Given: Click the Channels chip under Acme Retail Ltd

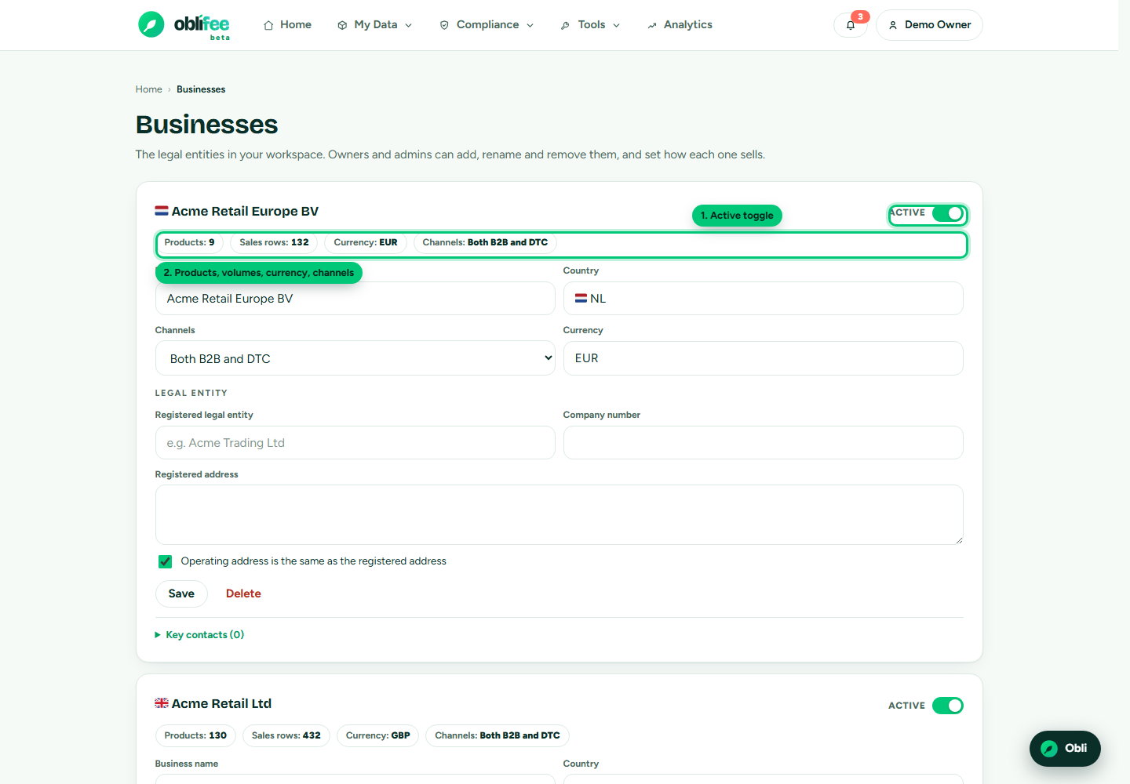Looking at the screenshot, I should click(498, 735).
